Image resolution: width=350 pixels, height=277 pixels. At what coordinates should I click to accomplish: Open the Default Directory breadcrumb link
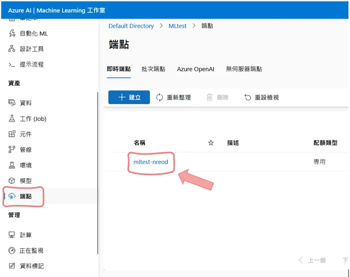click(x=131, y=26)
